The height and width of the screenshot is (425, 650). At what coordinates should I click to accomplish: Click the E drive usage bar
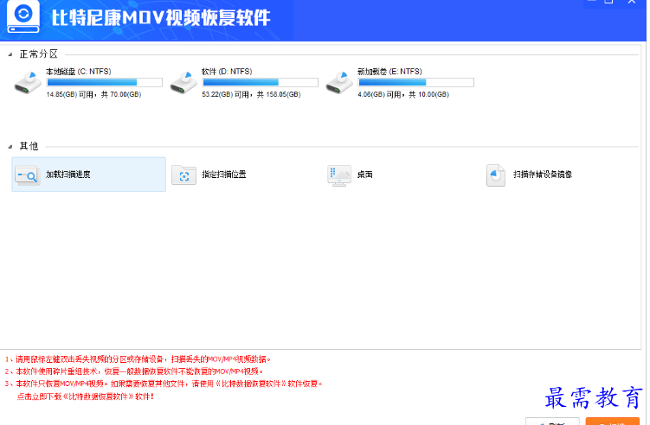pyautogui.click(x=415, y=82)
